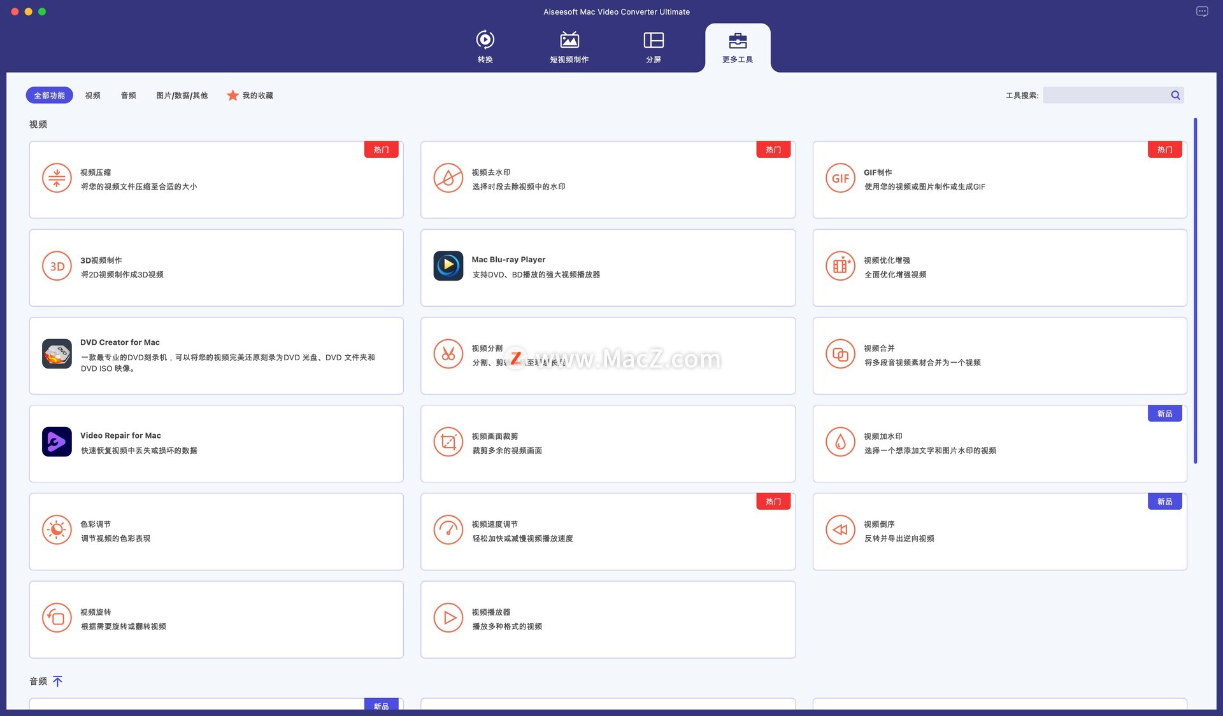1223x716 pixels.
Task: Click the 新品 badge on 视频倒序 card
Action: (x=1165, y=502)
